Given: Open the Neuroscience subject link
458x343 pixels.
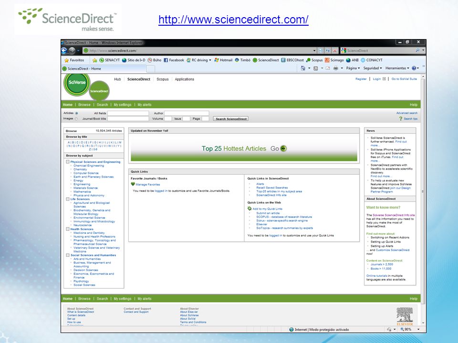Looking at the screenshot, I should pos(83,225).
